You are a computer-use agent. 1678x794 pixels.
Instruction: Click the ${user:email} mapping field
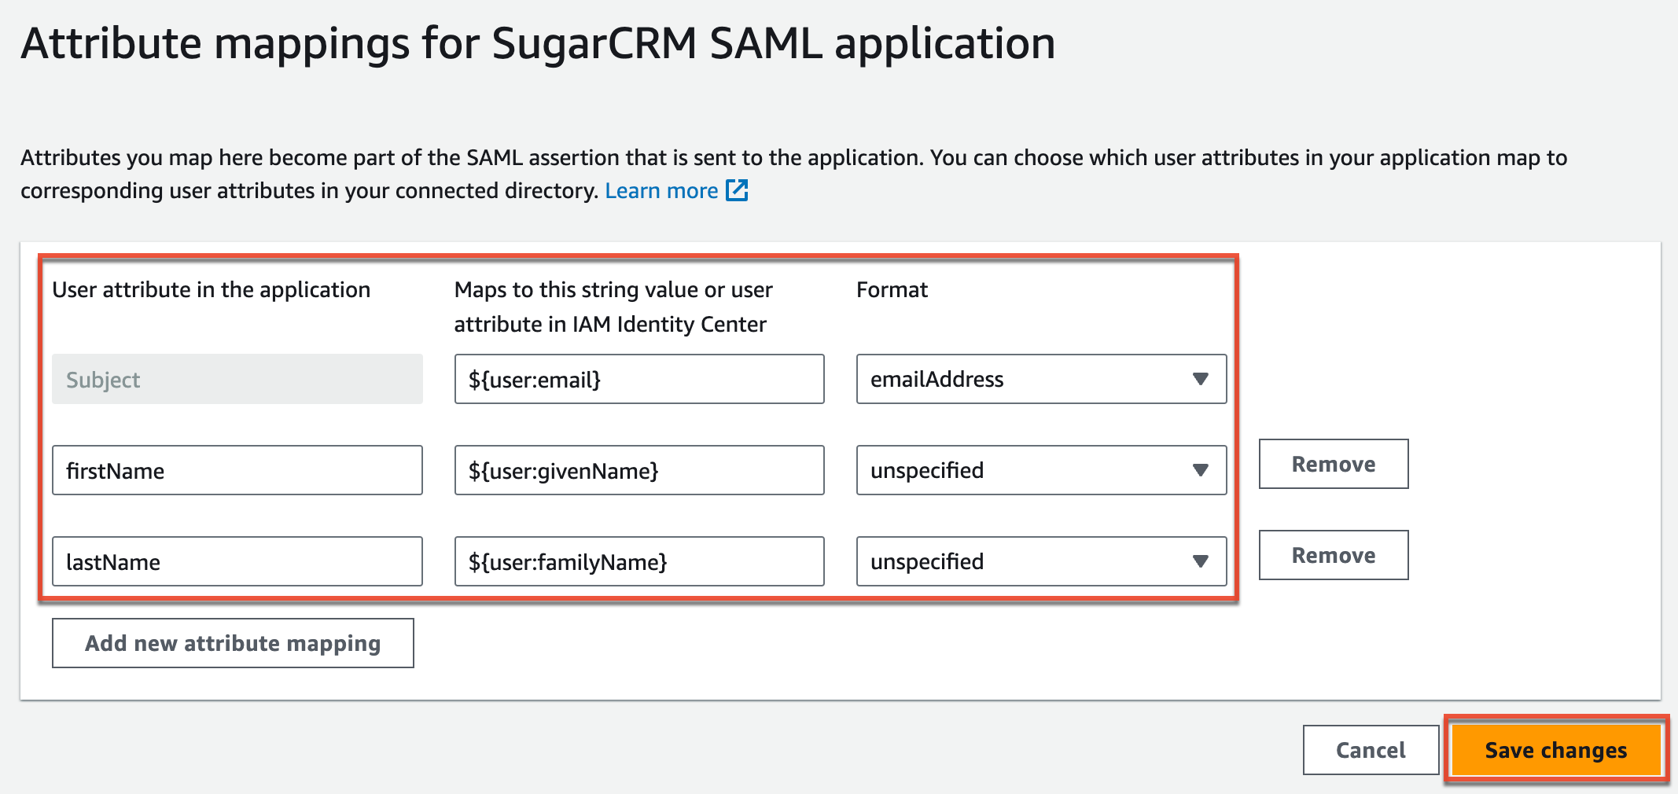click(x=638, y=379)
